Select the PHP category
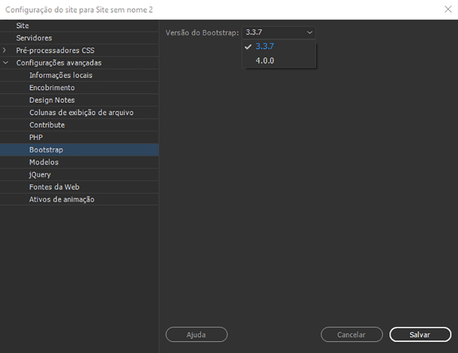Viewport: 458px width, 353px height. tap(37, 137)
